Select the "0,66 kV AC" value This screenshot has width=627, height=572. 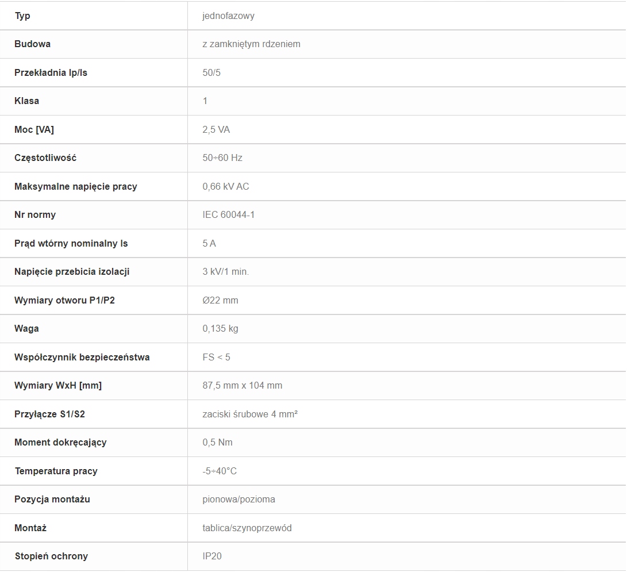[226, 186]
